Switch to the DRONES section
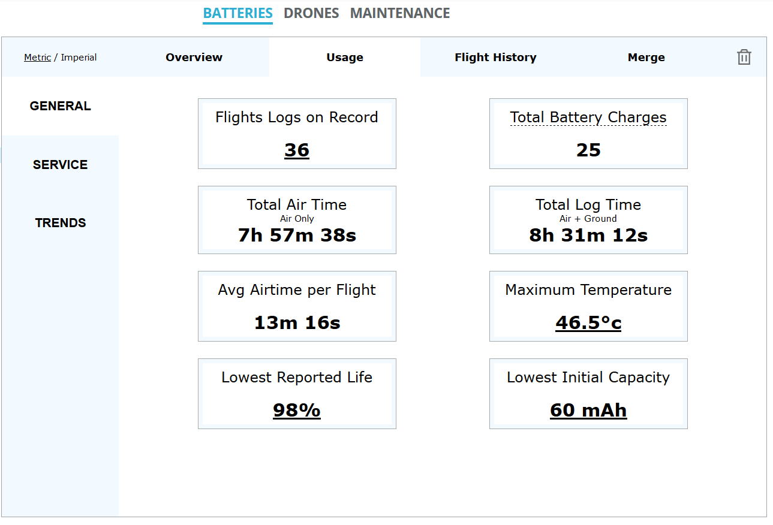Screen dimensions: 773x525 311,13
